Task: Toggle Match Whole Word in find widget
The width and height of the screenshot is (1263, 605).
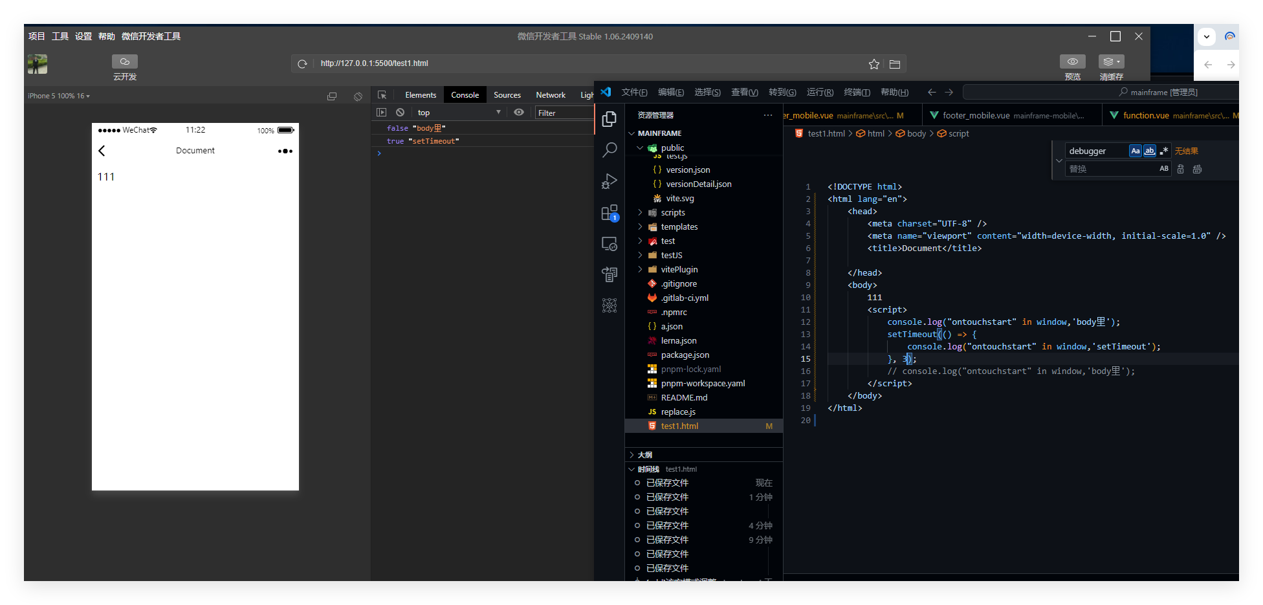Action: coord(1150,151)
